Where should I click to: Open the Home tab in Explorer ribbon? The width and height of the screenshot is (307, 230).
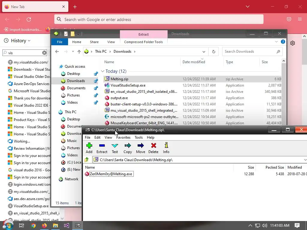coord(76,42)
